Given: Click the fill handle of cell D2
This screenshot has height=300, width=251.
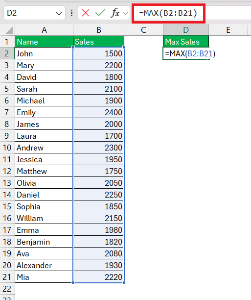Looking at the screenshot, I should [208, 59].
